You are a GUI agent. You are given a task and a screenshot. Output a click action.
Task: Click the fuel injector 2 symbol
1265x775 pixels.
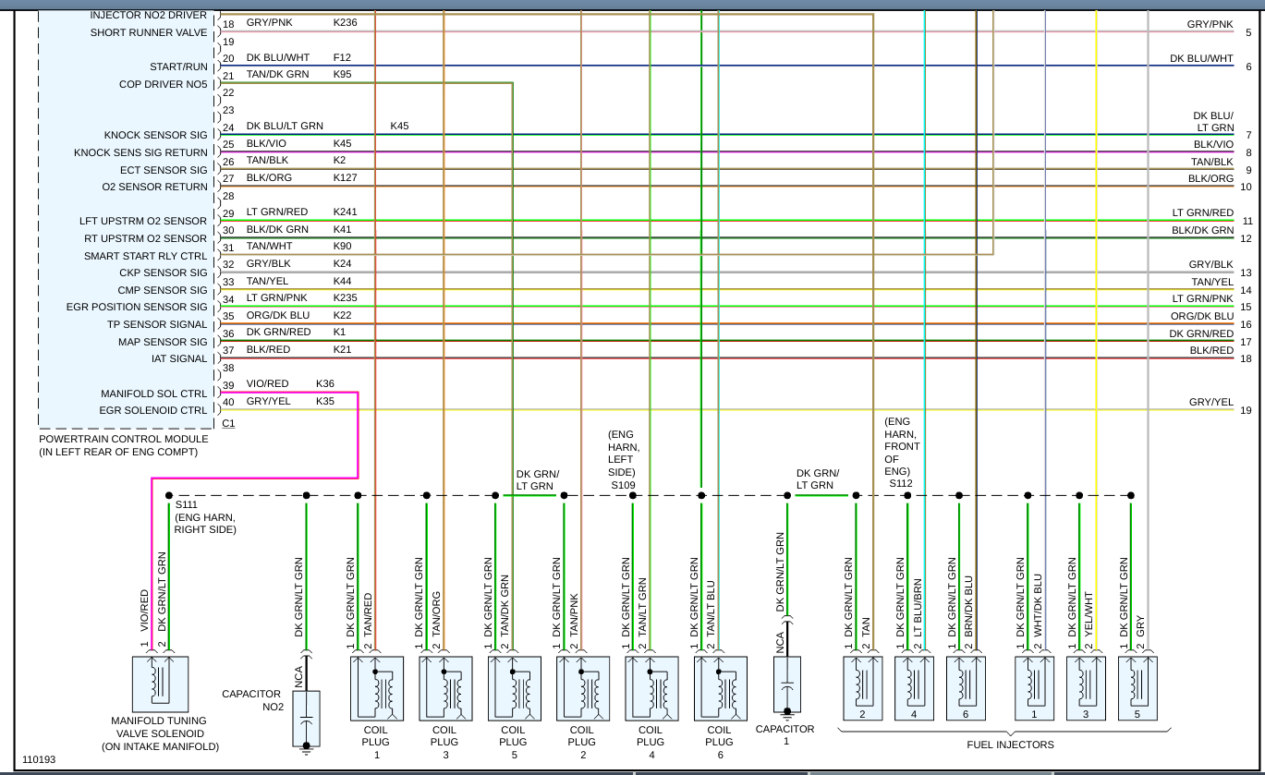point(862,688)
